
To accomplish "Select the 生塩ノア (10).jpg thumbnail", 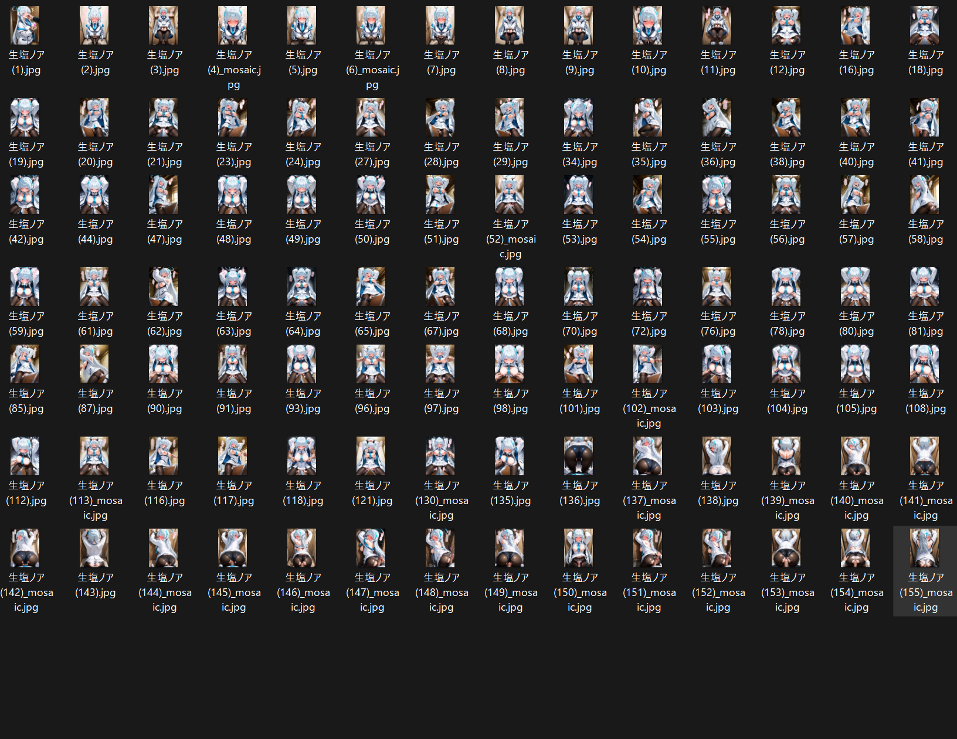I will click(x=649, y=25).
